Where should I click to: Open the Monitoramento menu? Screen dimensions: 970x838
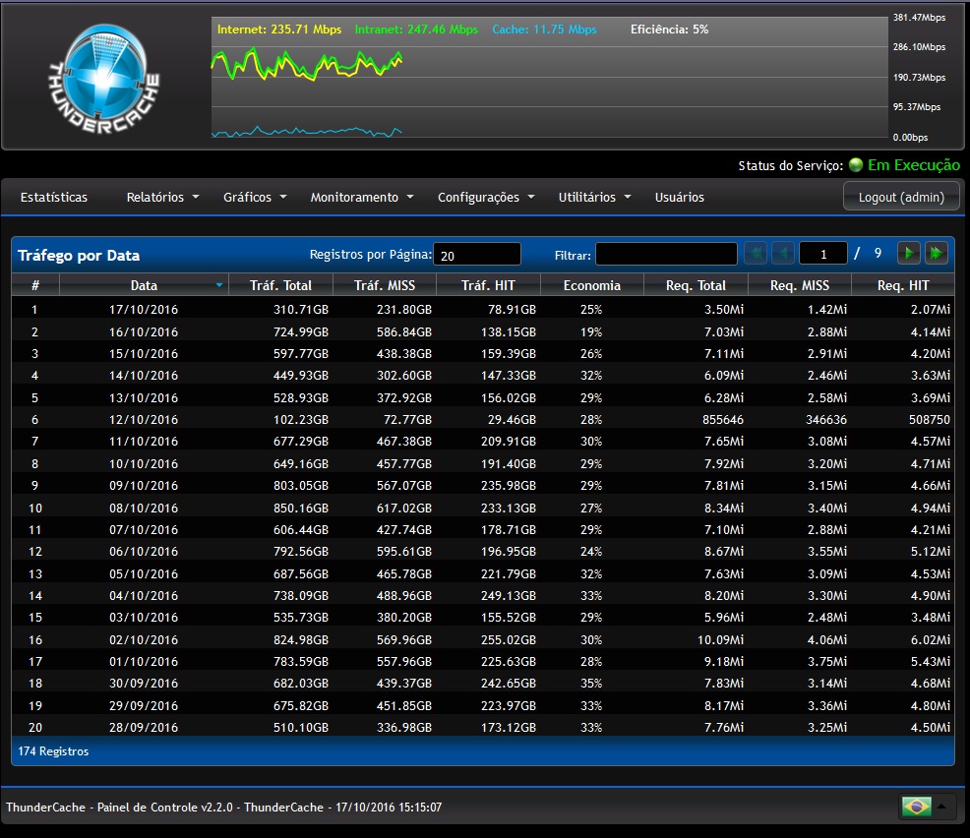(x=362, y=197)
